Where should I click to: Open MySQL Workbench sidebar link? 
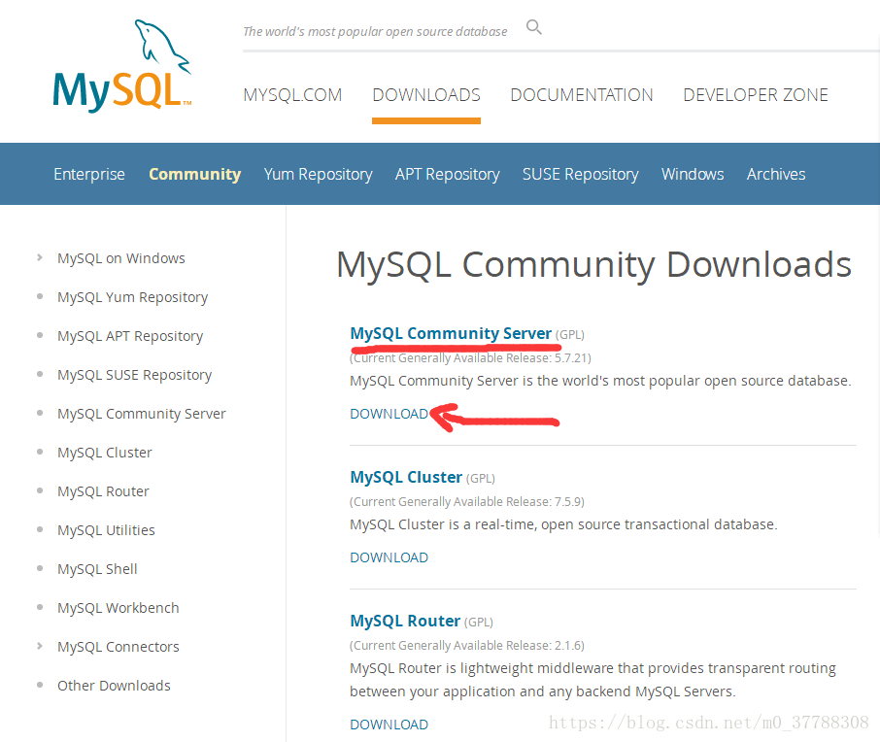click(118, 608)
